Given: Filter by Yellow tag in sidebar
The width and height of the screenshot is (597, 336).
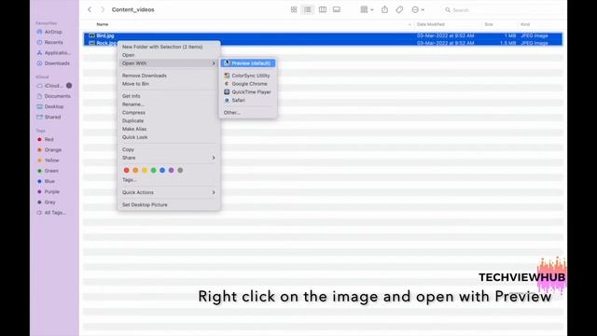Looking at the screenshot, I should [52, 161].
